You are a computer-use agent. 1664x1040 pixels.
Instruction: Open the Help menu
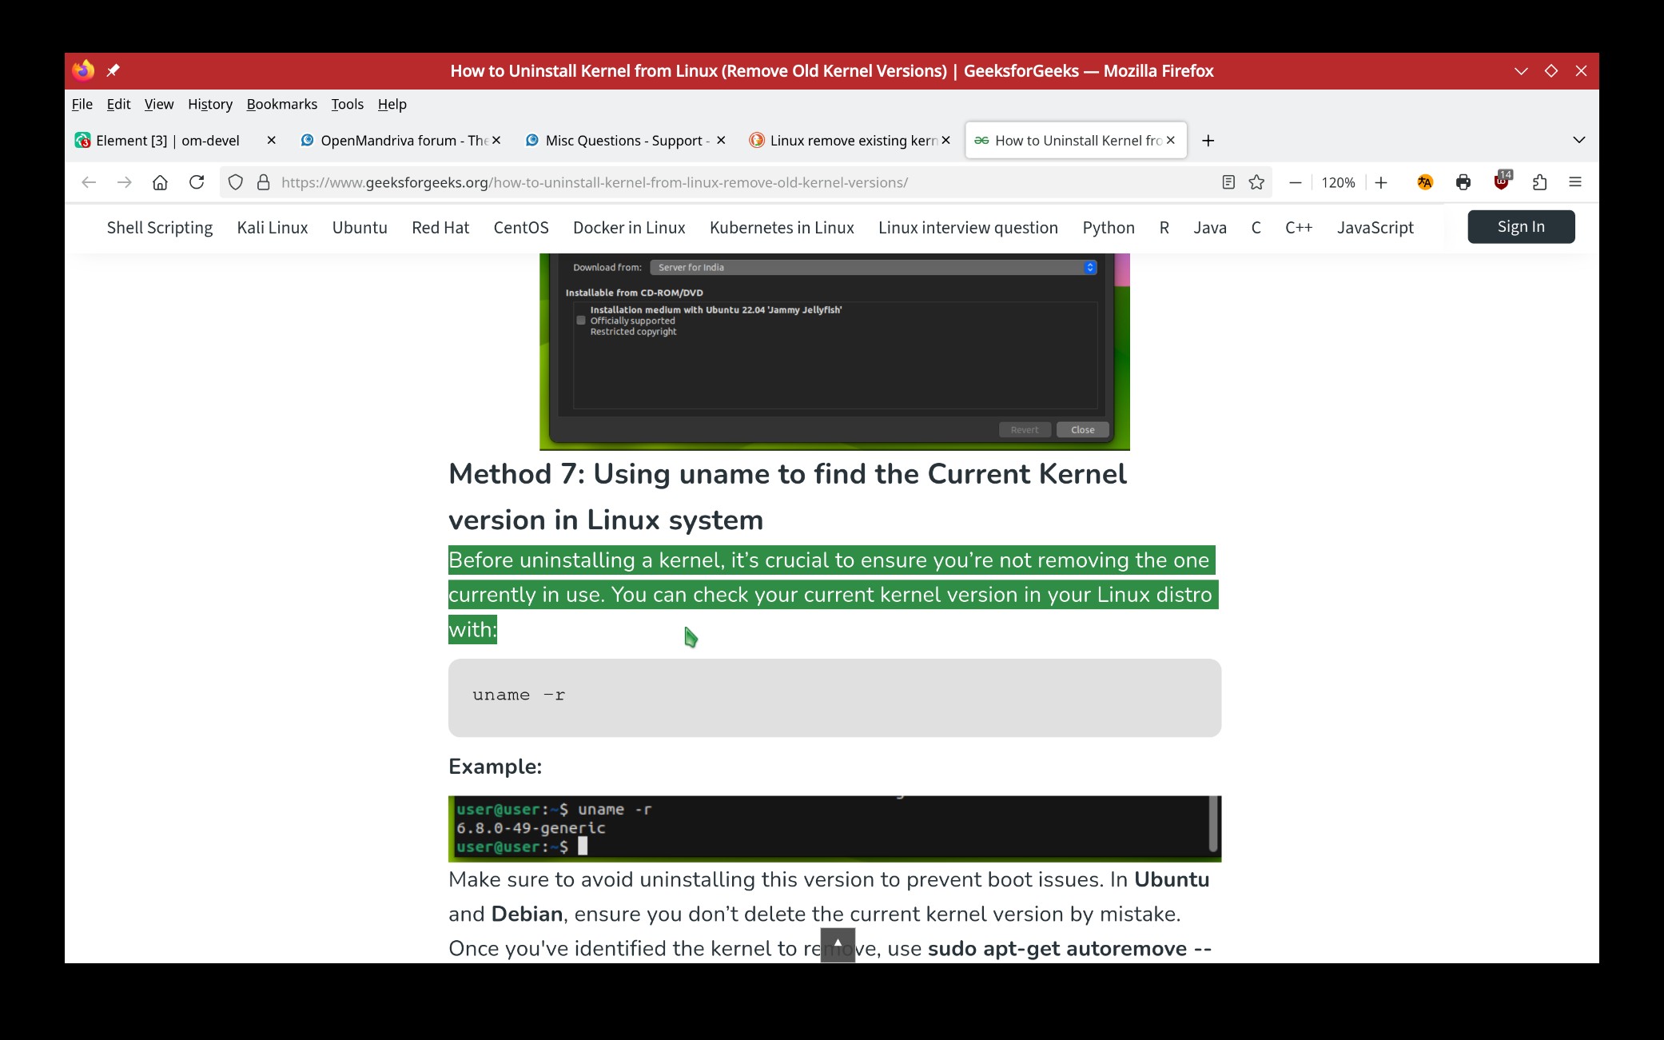coord(392,104)
